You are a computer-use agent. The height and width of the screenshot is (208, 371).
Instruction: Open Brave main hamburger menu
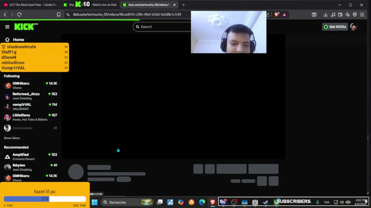point(362,14)
